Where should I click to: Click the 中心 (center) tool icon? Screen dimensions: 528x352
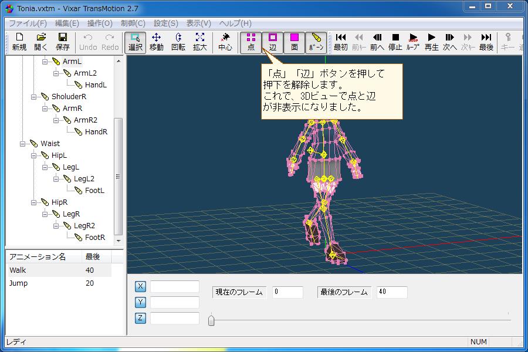tap(225, 41)
